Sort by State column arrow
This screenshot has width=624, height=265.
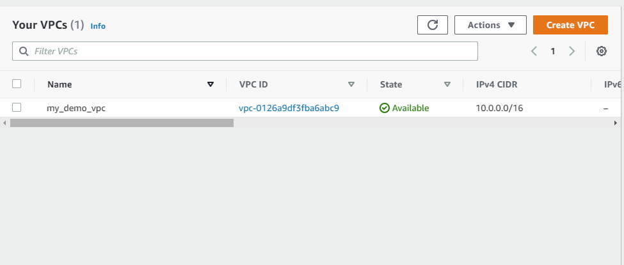coord(447,84)
